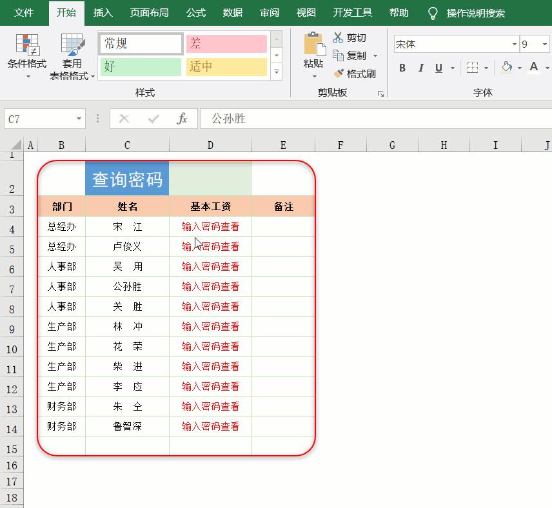Open the font name dropdown showing 宋体
Screen dimensions: 552x508
[513, 43]
